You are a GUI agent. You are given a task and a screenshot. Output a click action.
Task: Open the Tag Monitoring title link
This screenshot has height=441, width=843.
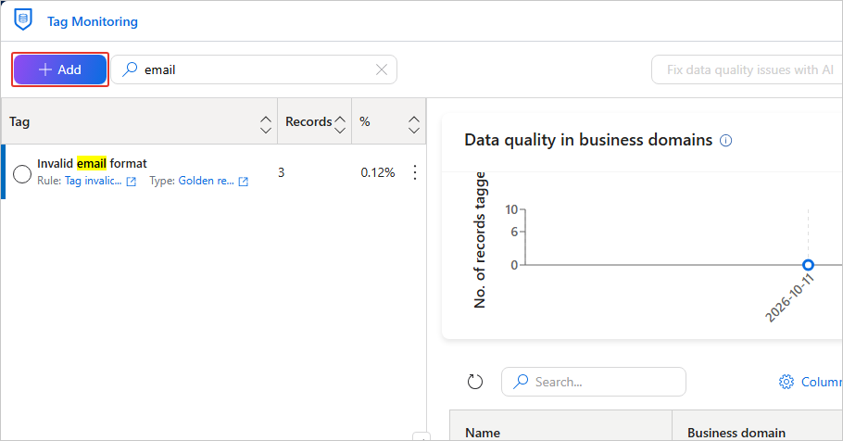click(93, 21)
